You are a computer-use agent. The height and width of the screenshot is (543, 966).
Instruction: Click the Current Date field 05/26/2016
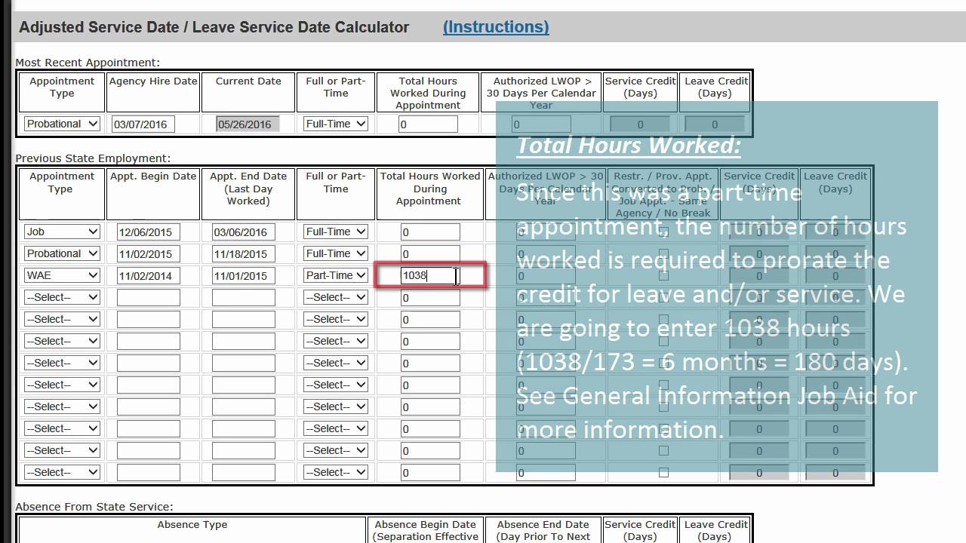248,124
